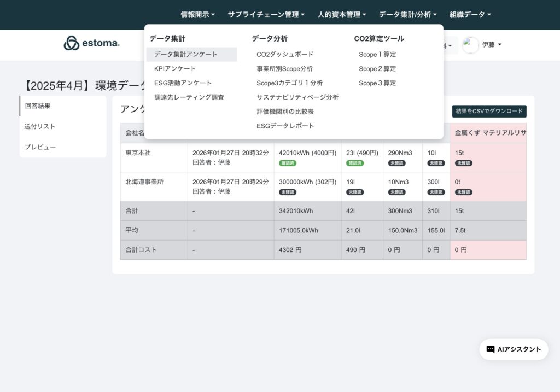Screen dimensions: 560x392
Task: Select Scope 1 算定 tool
Action: click(377, 55)
